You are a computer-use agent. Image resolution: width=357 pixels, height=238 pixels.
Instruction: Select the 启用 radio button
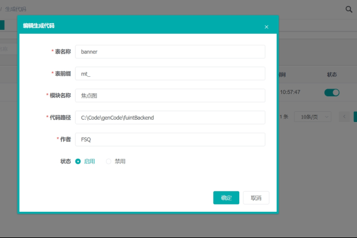click(78, 161)
